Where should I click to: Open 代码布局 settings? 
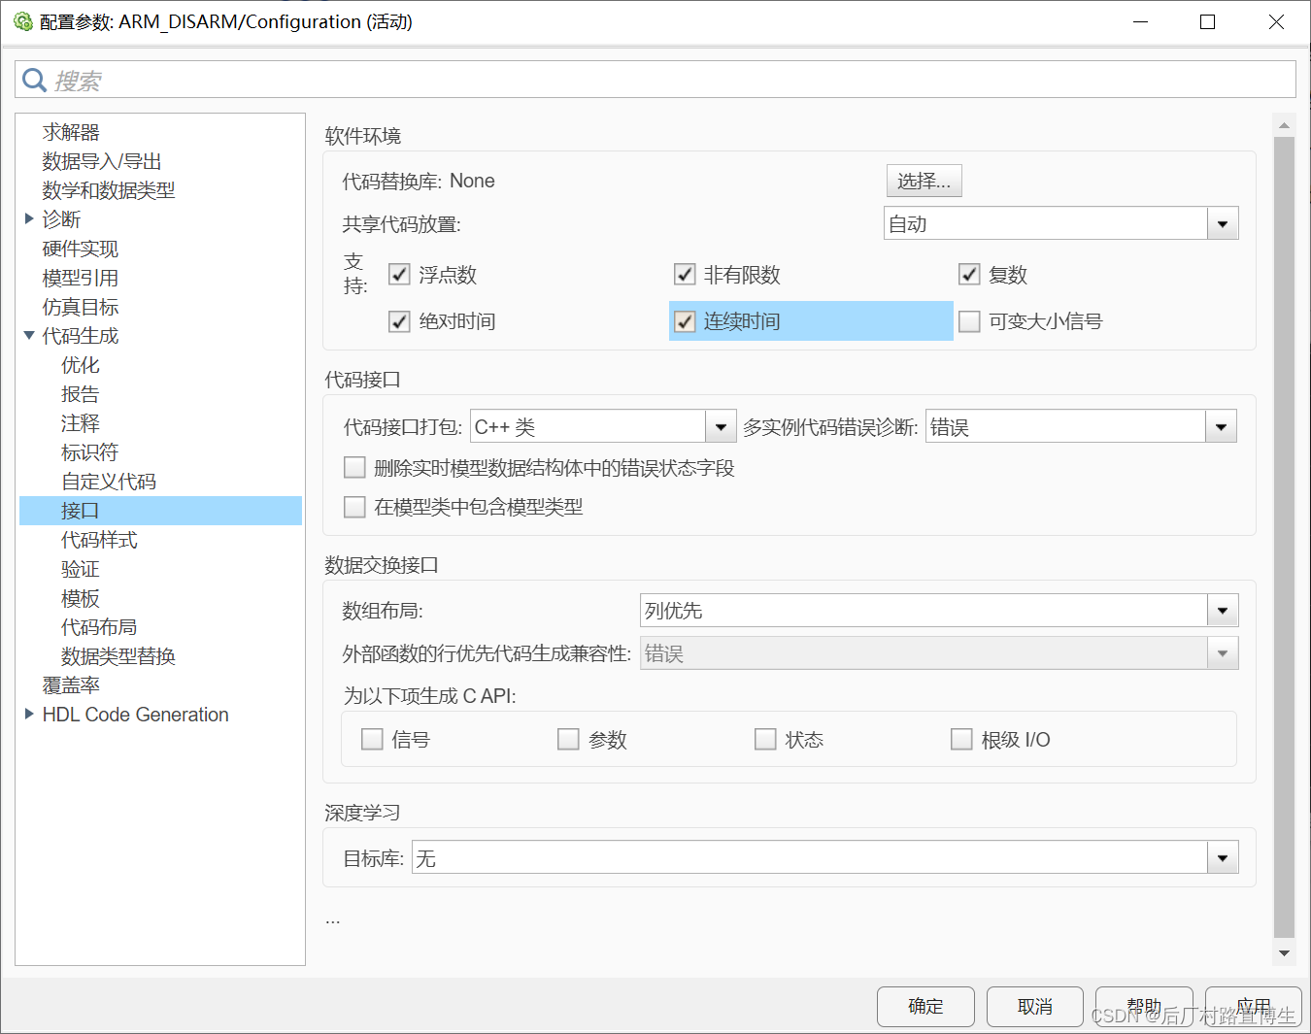coord(99,627)
